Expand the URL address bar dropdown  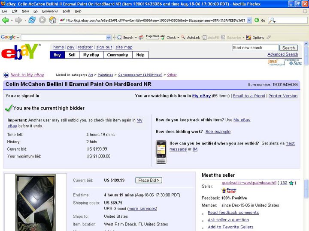249,20
